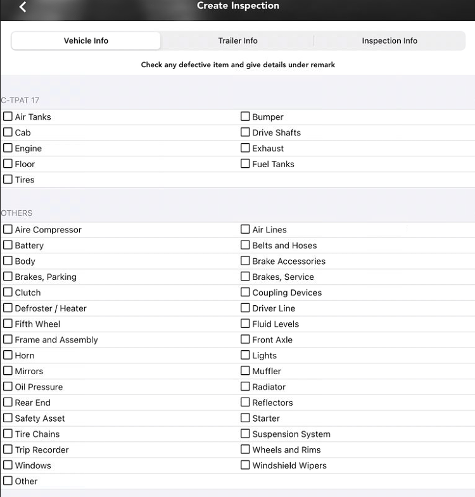This screenshot has height=497, width=475.
Task: Check the Coupling Devices box
Action: (246, 293)
